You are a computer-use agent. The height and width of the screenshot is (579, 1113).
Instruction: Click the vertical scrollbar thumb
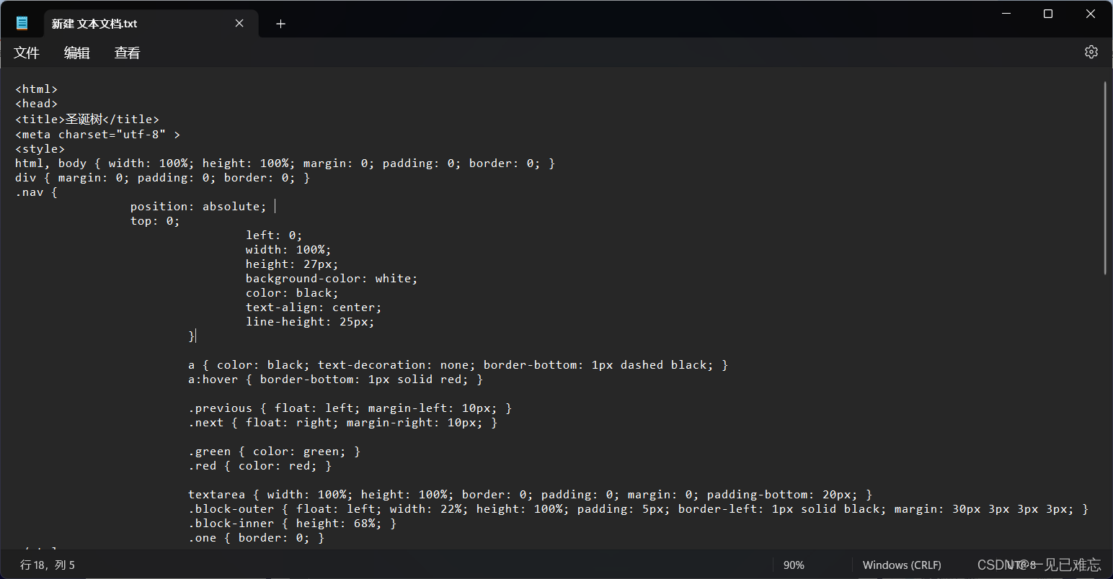[x=1105, y=177]
